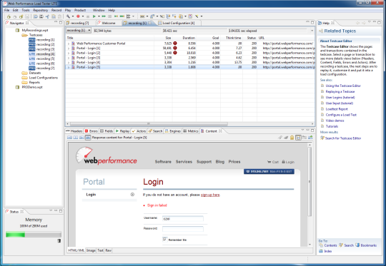Viewport: 386px width, 266px height.
Task: Click the fast play double-arrow icon
Action: pyautogui.click(x=104, y=16)
